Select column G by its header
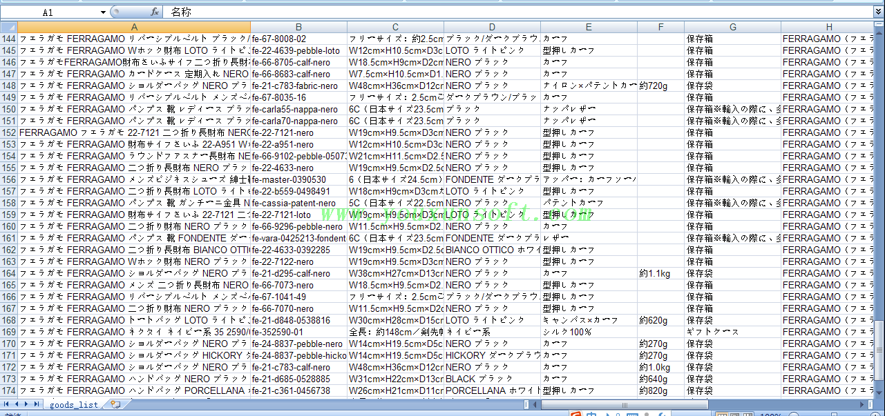 point(732,27)
